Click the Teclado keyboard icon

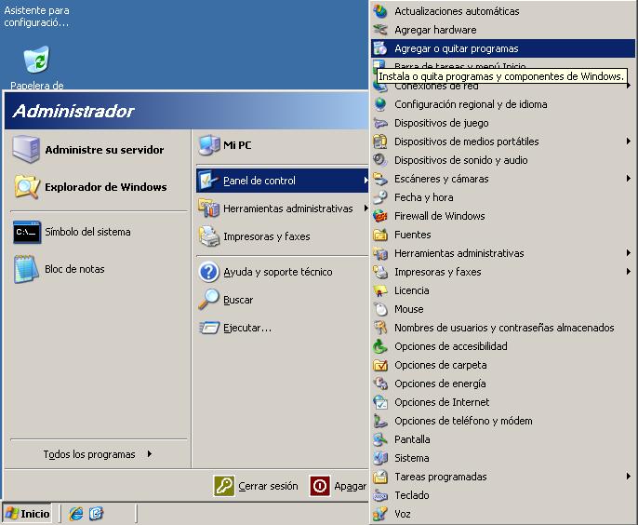coord(380,495)
